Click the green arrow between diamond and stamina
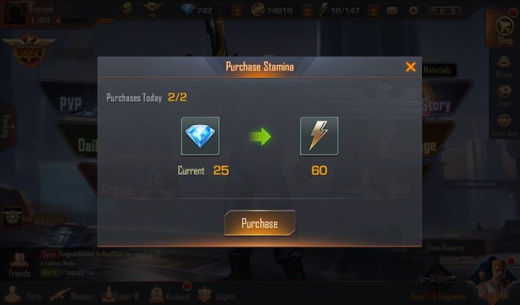Image resolution: width=520 pixels, height=305 pixels. pyautogui.click(x=260, y=136)
